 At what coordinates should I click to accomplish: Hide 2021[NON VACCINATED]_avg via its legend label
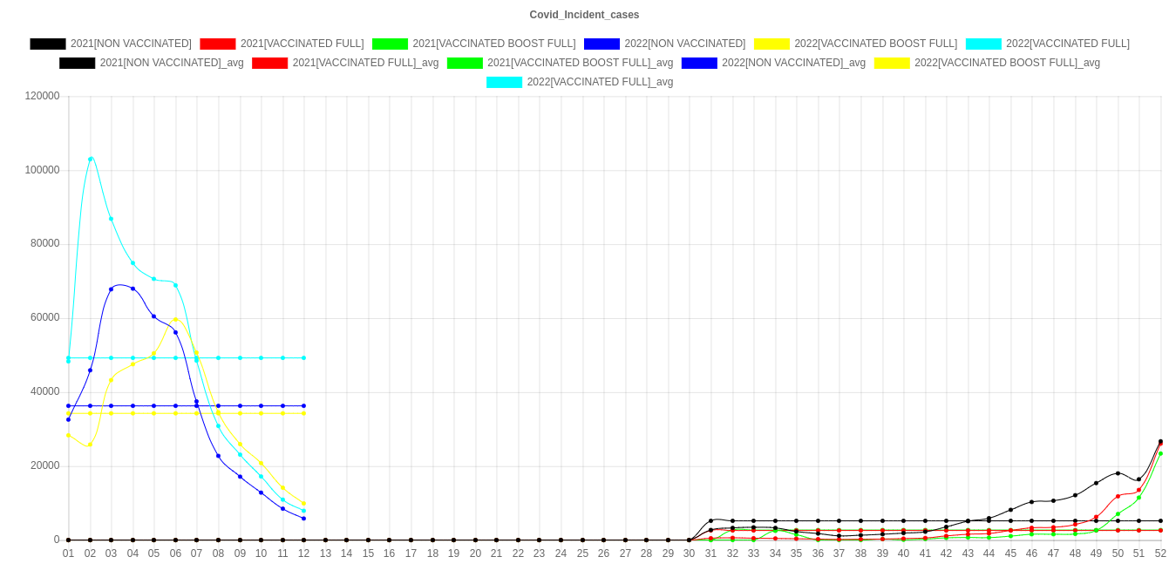[x=172, y=63]
